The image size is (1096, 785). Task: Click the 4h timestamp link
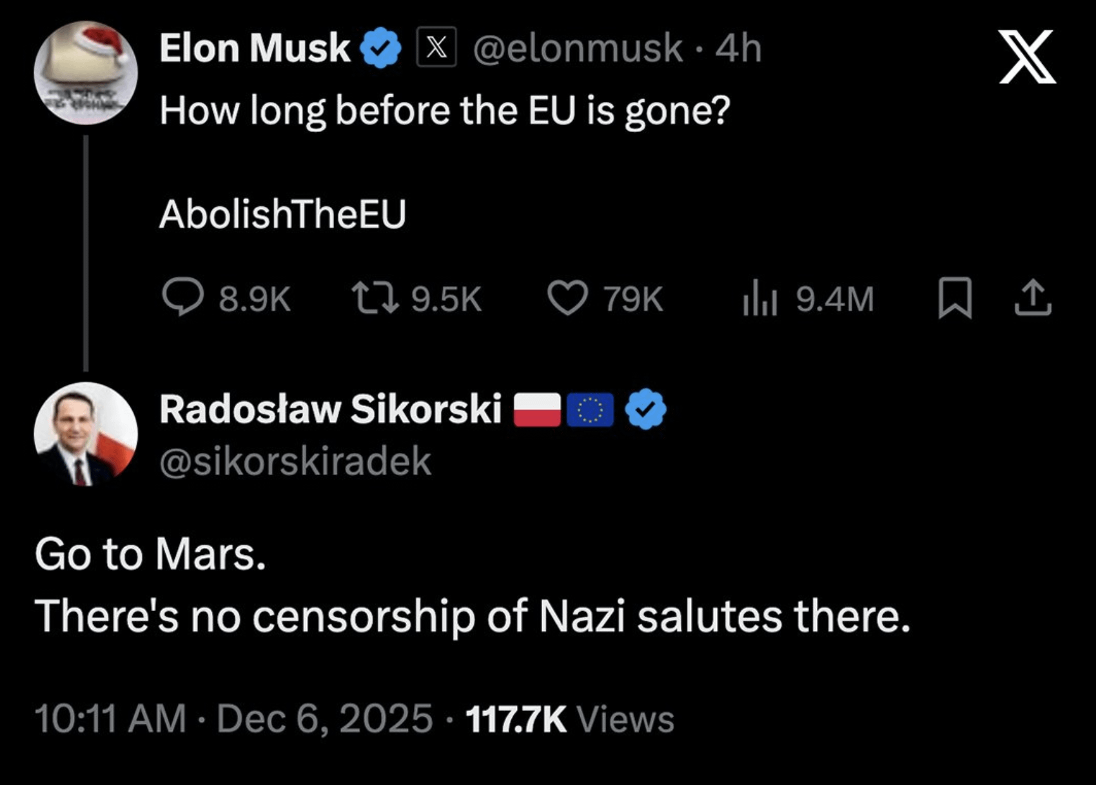pyautogui.click(x=739, y=48)
